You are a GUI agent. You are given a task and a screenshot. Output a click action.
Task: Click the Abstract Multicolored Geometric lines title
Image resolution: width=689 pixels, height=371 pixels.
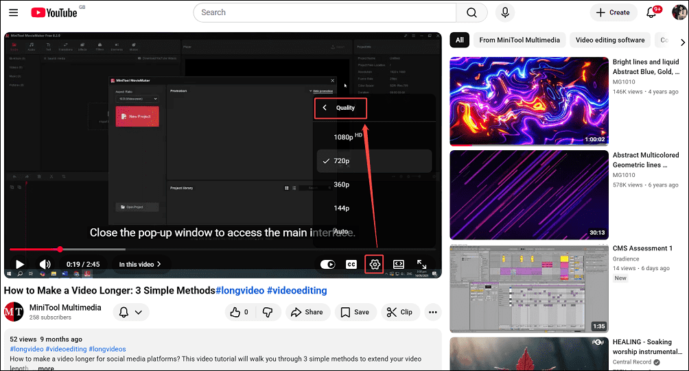point(646,160)
